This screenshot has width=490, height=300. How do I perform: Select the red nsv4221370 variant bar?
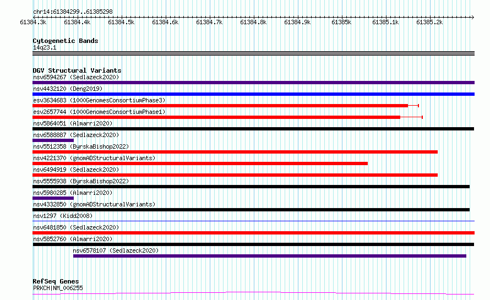(200, 163)
